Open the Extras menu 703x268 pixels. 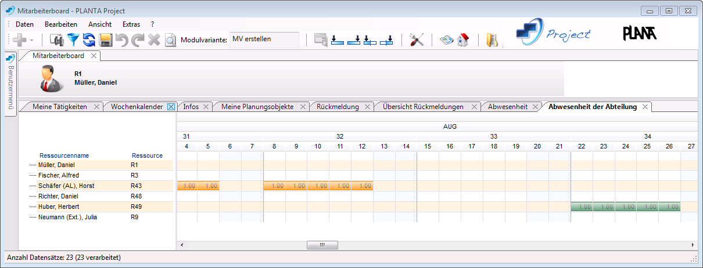point(131,24)
